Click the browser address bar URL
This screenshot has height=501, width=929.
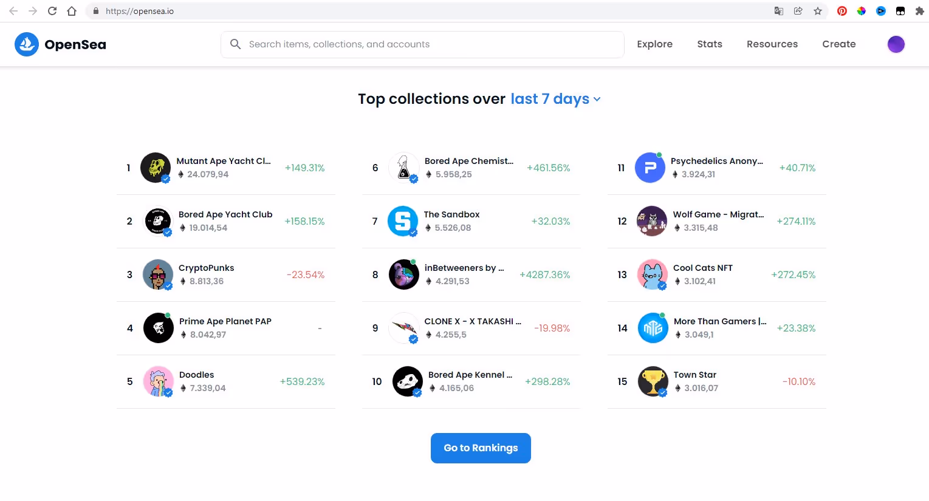140,11
